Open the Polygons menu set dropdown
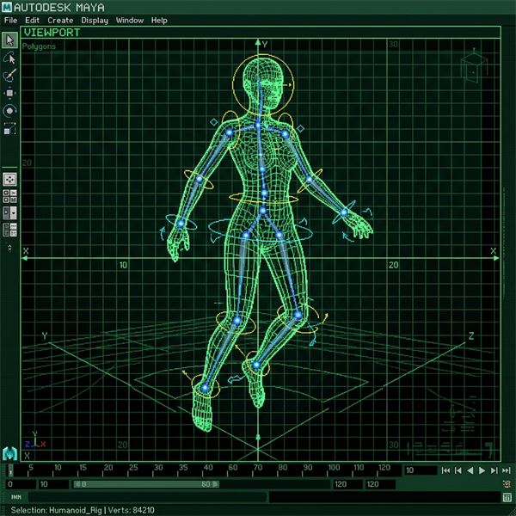The height and width of the screenshot is (516, 516). (x=39, y=46)
